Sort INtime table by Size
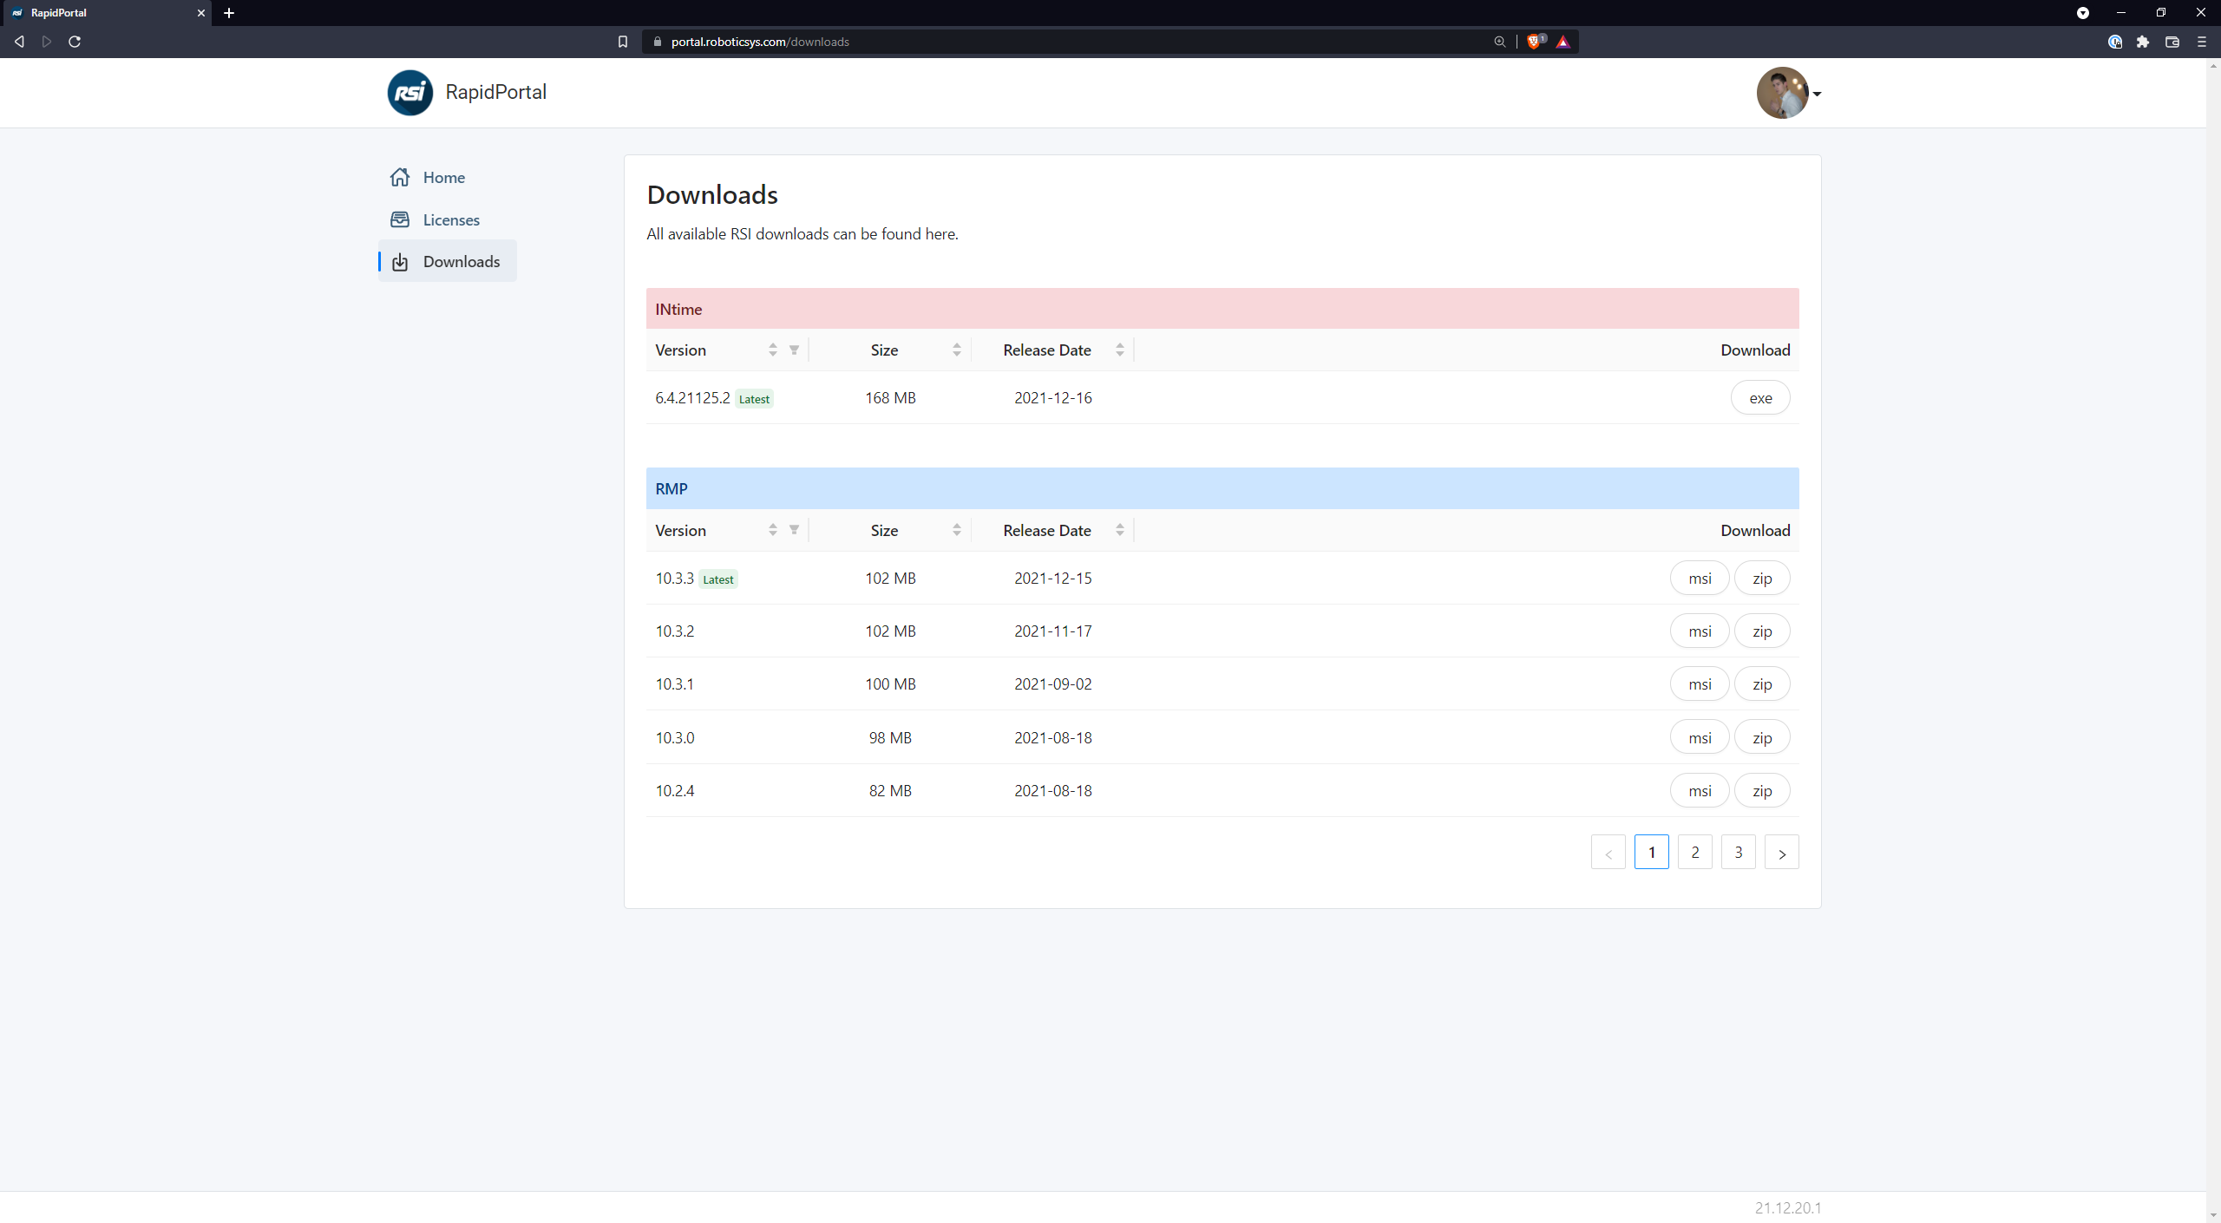The height and width of the screenshot is (1223, 2221). (956, 350)
